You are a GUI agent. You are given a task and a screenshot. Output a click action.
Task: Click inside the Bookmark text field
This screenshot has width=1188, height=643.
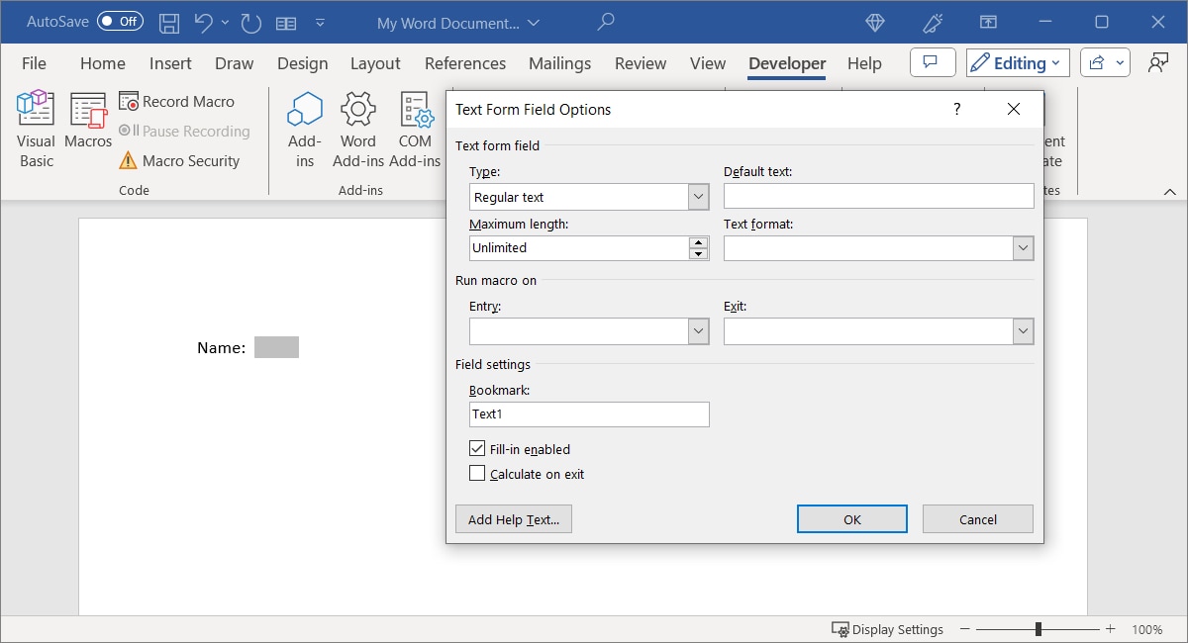point(589,413)
